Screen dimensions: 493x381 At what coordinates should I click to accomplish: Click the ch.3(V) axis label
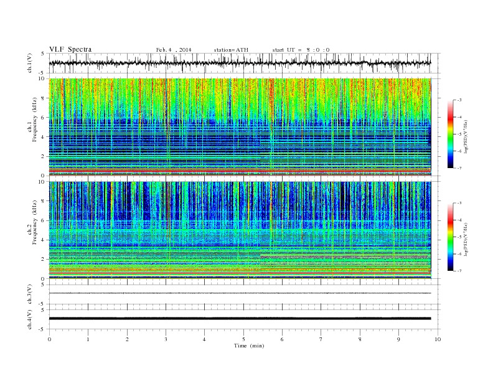point(30,294)
